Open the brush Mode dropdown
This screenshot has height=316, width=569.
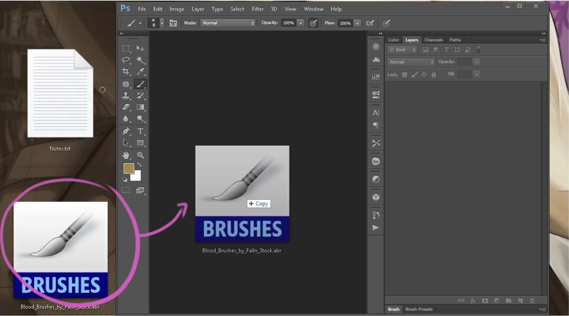[228, 23]
